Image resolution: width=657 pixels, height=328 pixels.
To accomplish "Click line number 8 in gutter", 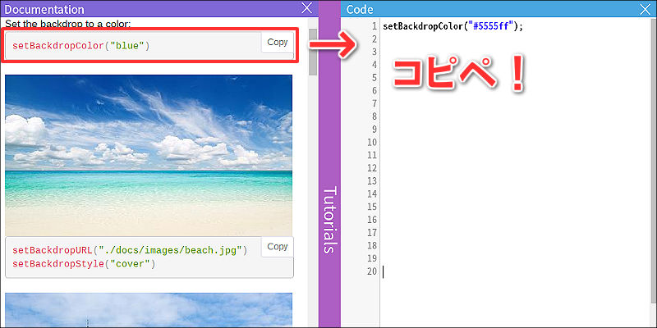I will click(374, 116).
